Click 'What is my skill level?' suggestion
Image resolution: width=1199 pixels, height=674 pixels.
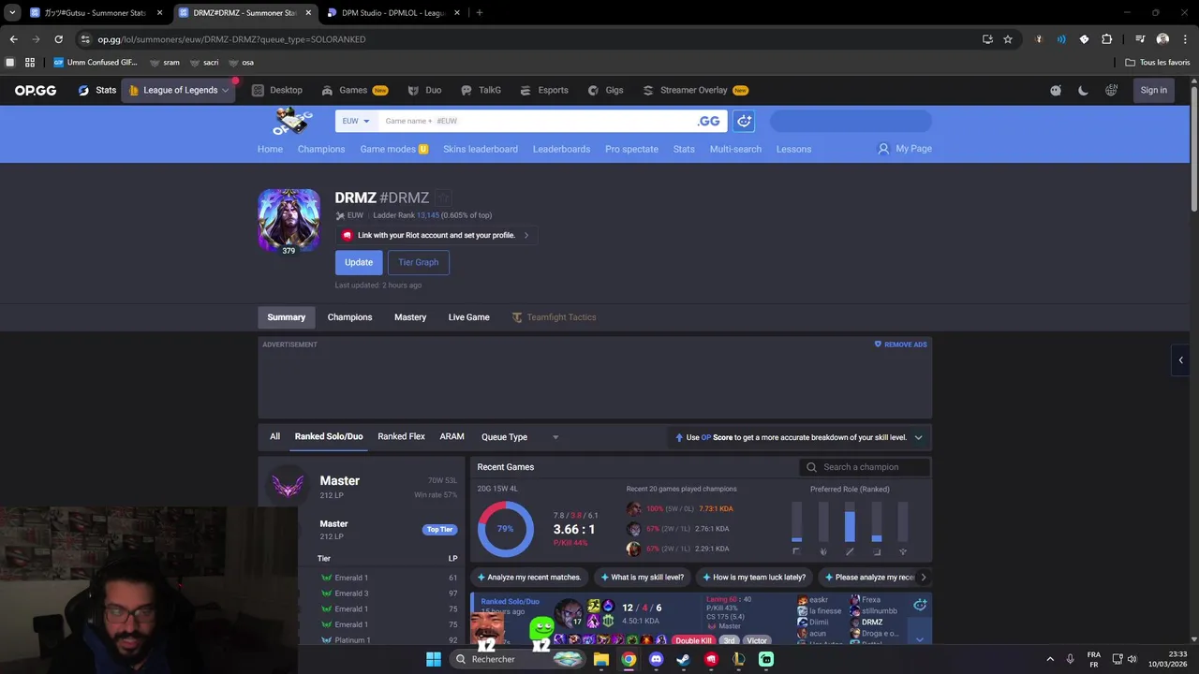(643, 578)
